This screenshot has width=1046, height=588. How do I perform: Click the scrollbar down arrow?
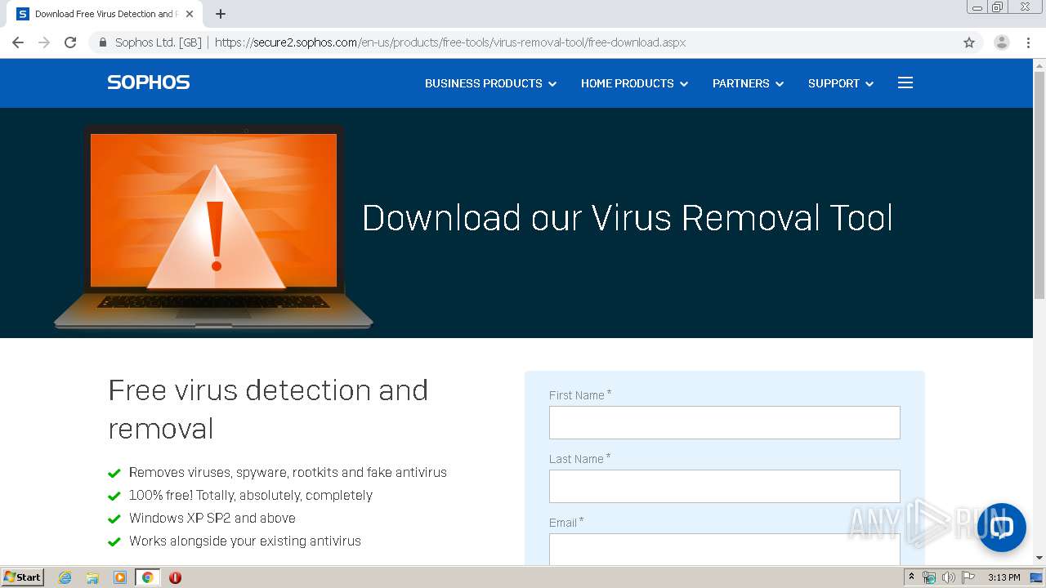[1039, 558]
